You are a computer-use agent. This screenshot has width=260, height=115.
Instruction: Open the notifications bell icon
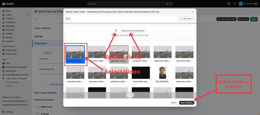tap(235, 4)
